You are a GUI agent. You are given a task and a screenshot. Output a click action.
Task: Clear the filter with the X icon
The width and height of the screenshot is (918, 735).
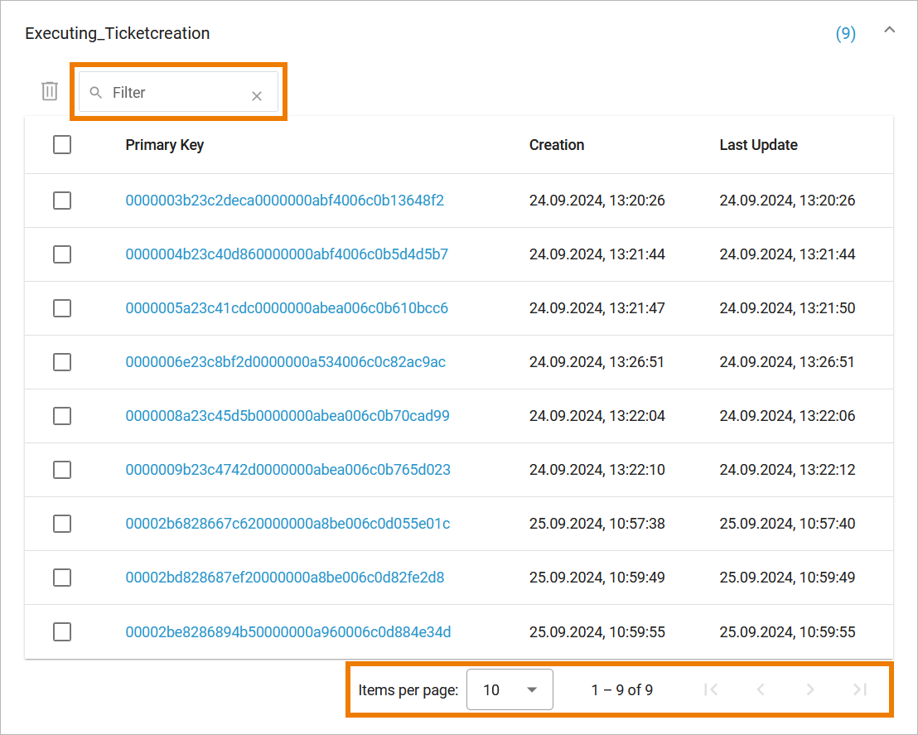(x=257, y=96)
